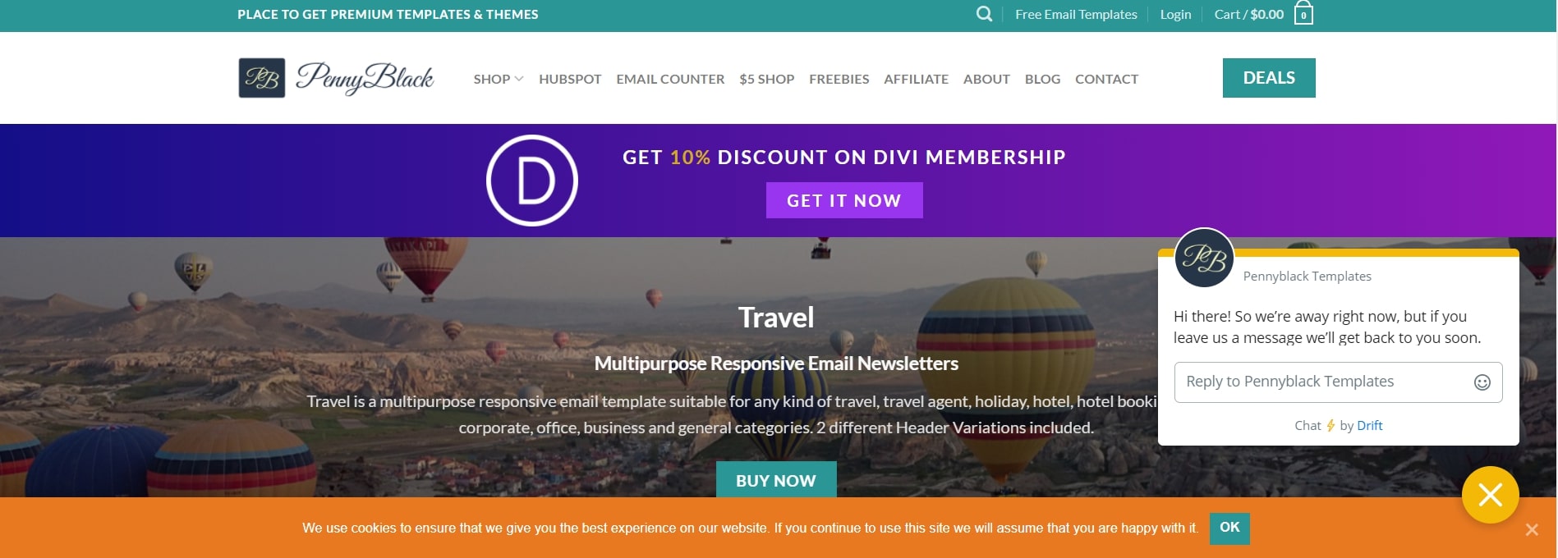1558x558 pixels.
Task: Open Free Email Templates link
Action: (x=1076, y=14)
